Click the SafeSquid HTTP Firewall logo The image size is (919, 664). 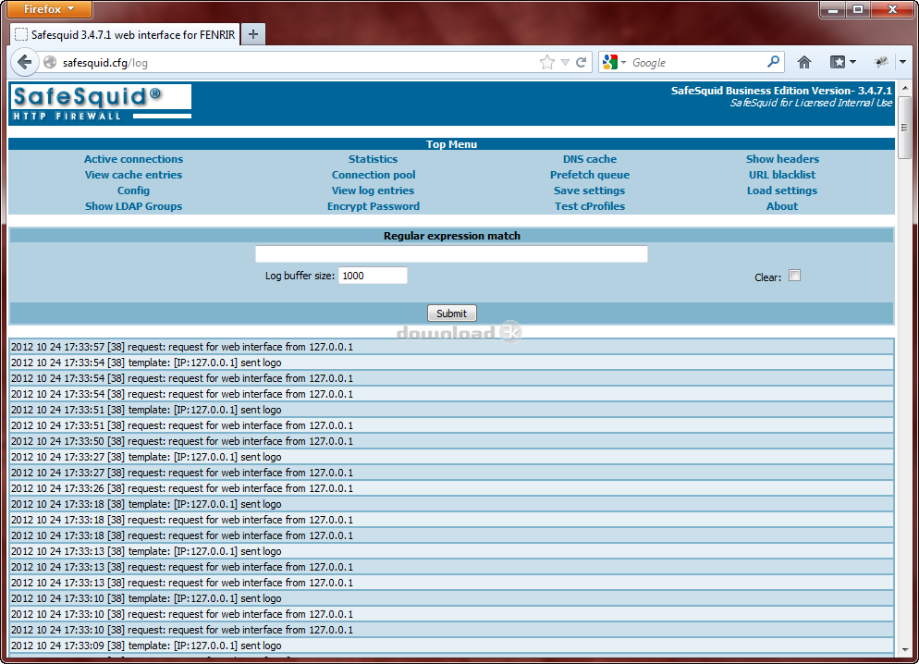coord(101,102)
